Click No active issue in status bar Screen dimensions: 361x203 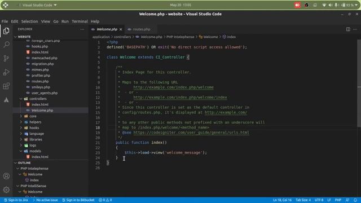45,200
